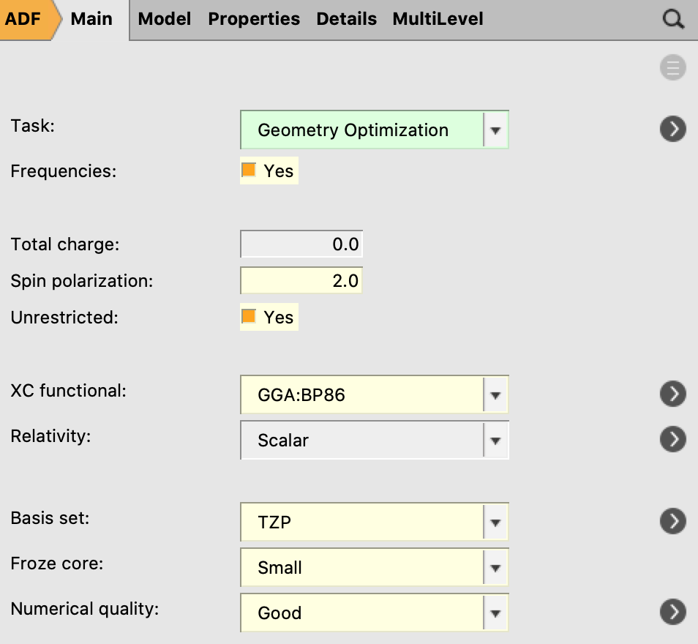Open Task details arrow button
The width and height of the screenshot is (698, 644).
pyautogui.click(x=672, y=130)
